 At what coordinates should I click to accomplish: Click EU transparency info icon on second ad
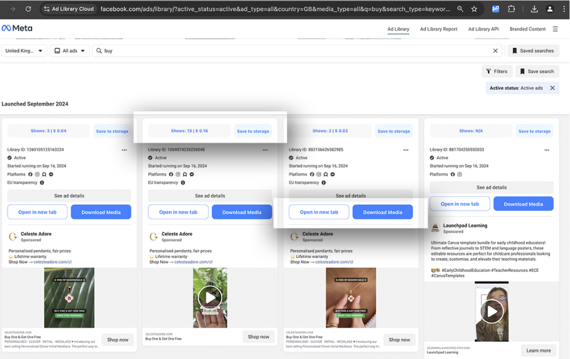click(183, 182)
